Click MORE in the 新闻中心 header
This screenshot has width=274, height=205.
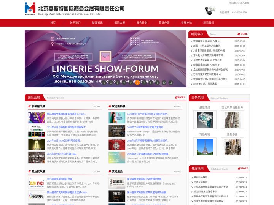point(242,34)
